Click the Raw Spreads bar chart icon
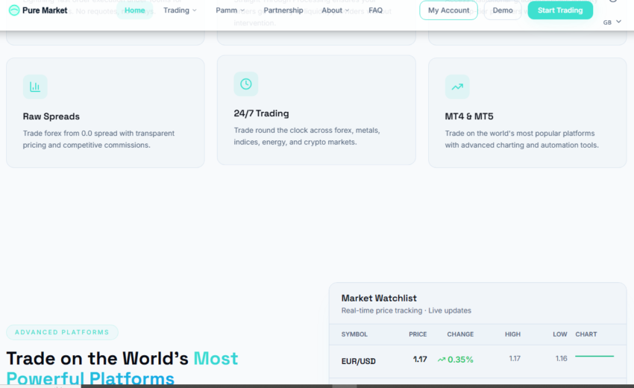Image resolution: width=634 pixels, height=388 pixels. [x=35, y=87]
